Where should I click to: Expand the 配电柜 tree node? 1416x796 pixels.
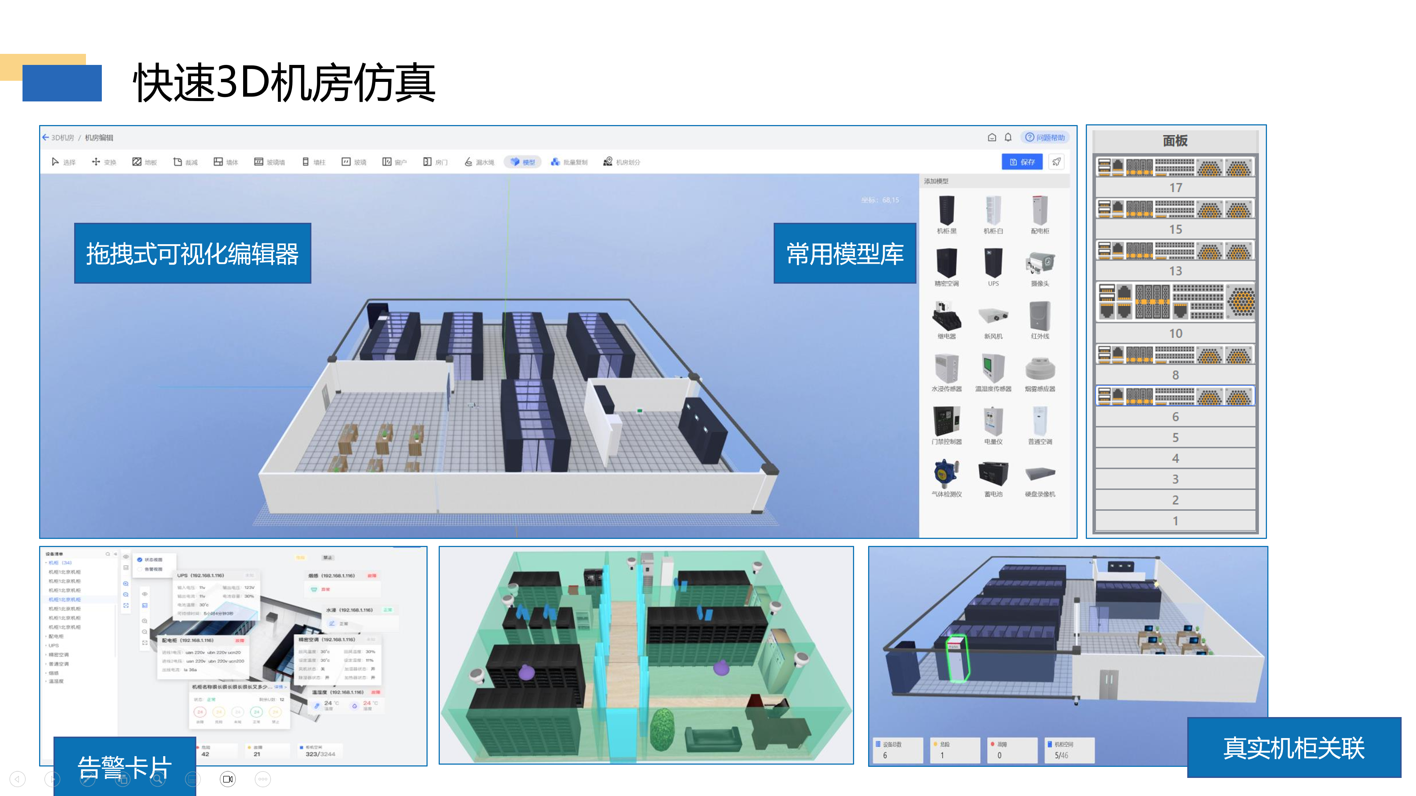coord(55,637)
